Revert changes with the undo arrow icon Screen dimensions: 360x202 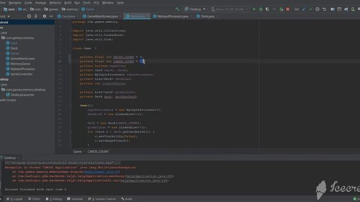tap(324, 10)
